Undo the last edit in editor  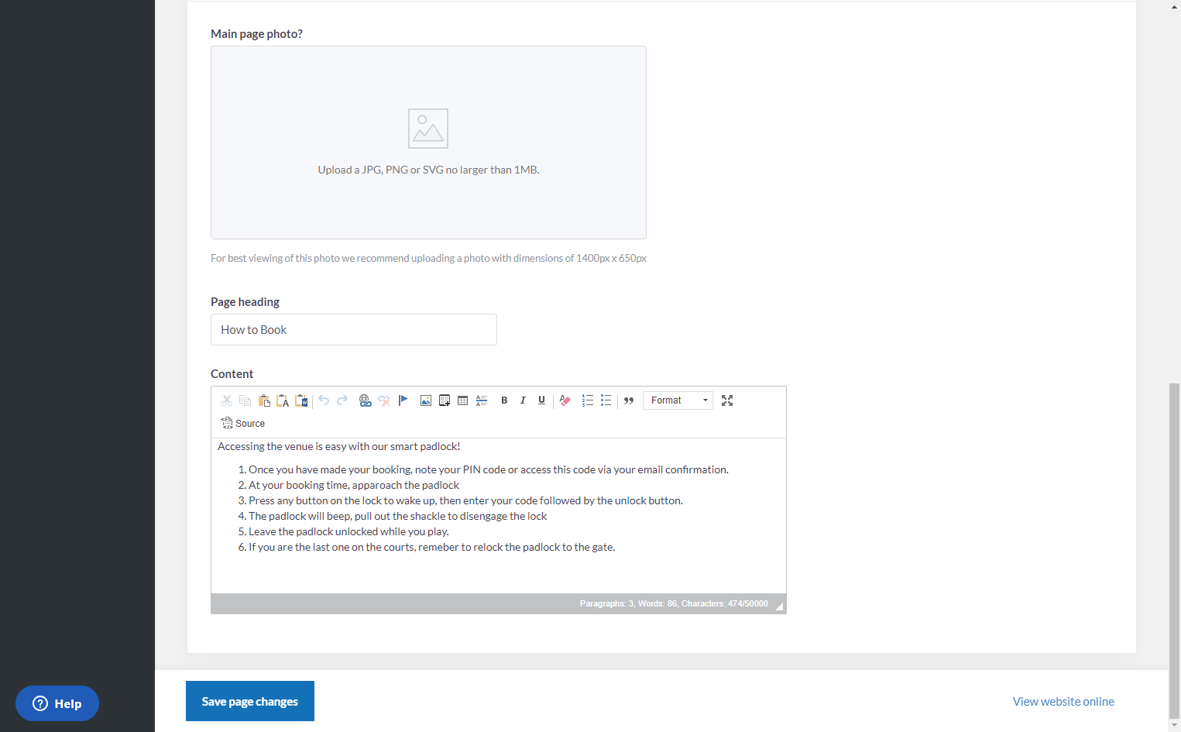click(324, 400)
